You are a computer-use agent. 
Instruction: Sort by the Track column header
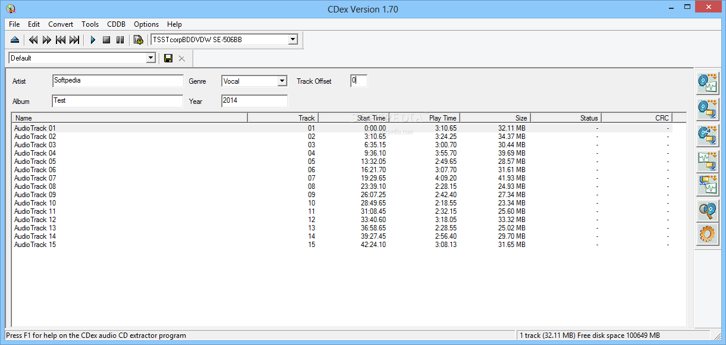click(x=282, y=118)
